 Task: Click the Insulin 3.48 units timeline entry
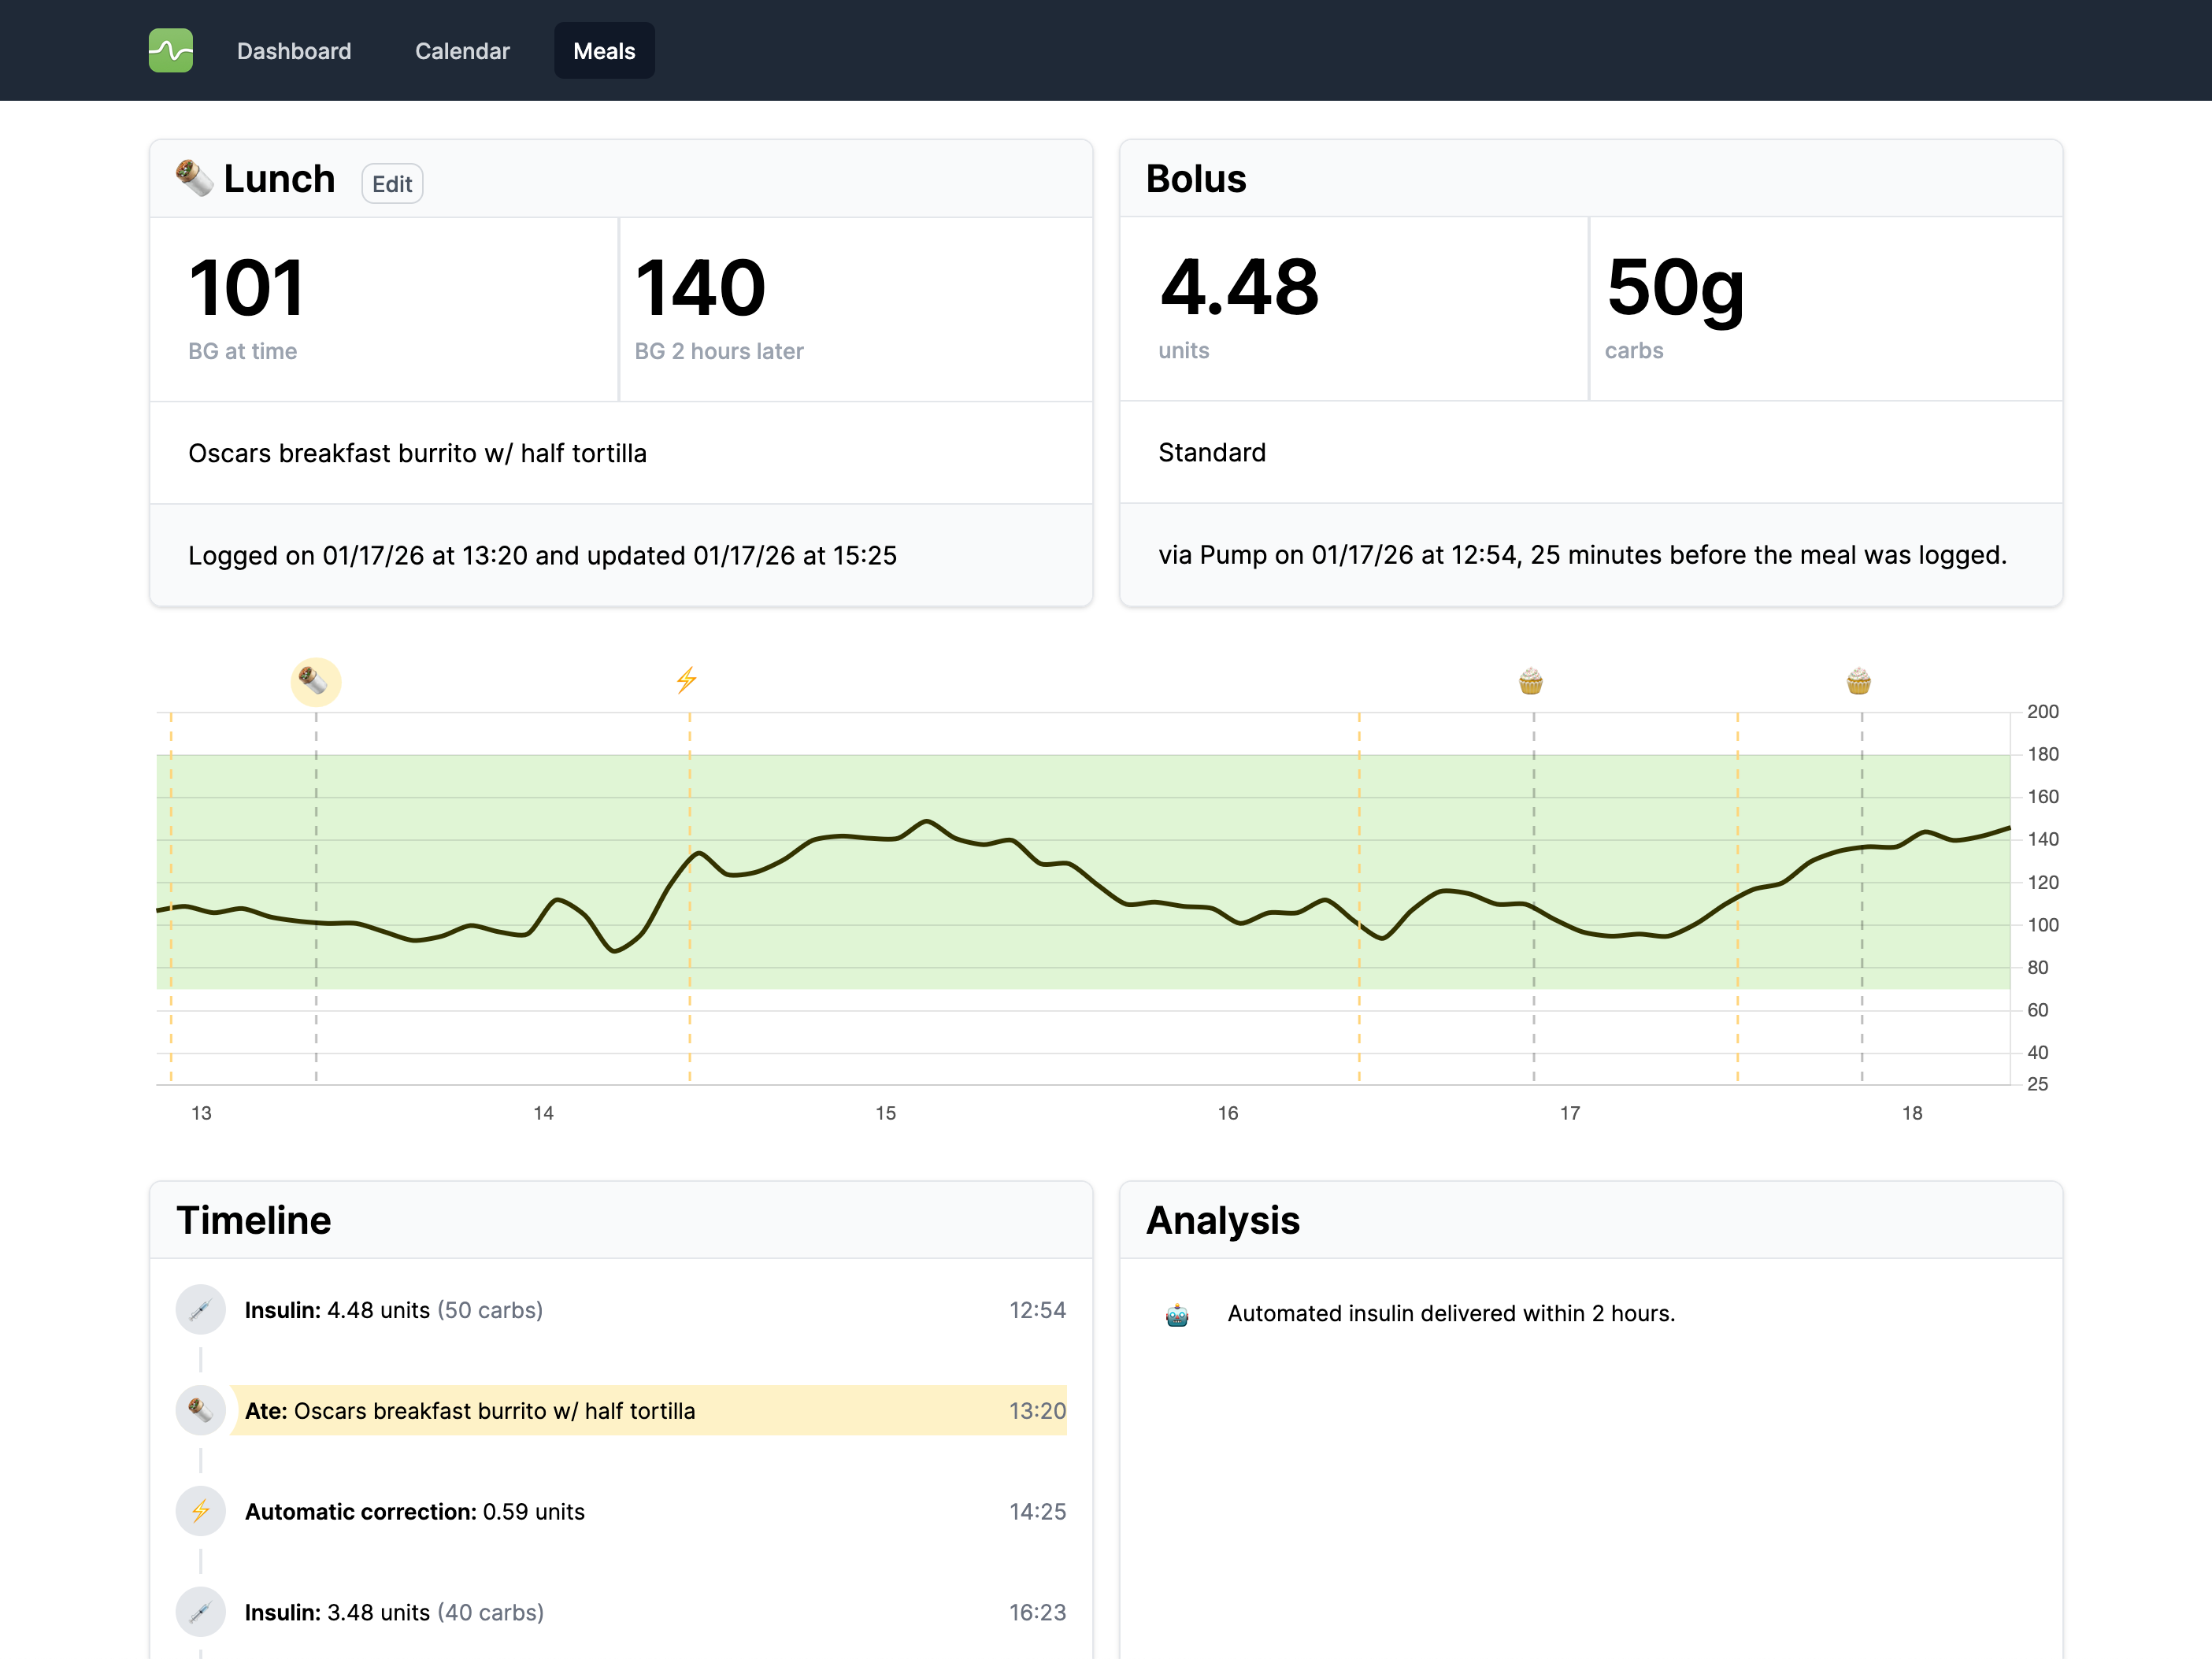point(394,1612)
